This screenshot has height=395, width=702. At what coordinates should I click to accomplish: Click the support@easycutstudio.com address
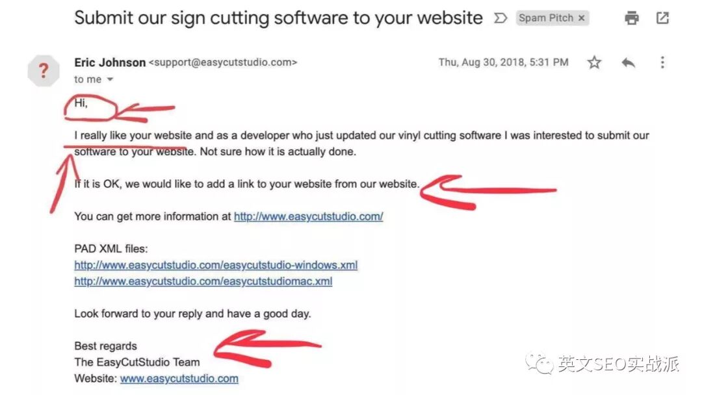[223, 62]
